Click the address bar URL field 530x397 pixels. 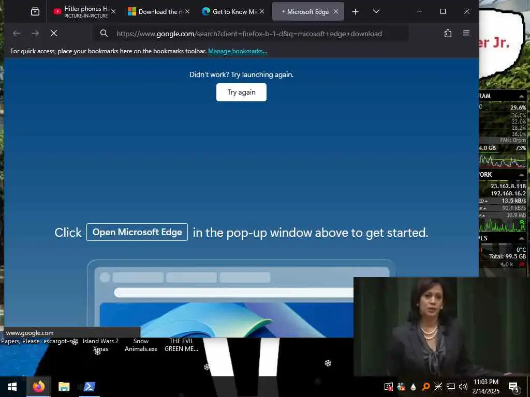click(x=250, y=34)
